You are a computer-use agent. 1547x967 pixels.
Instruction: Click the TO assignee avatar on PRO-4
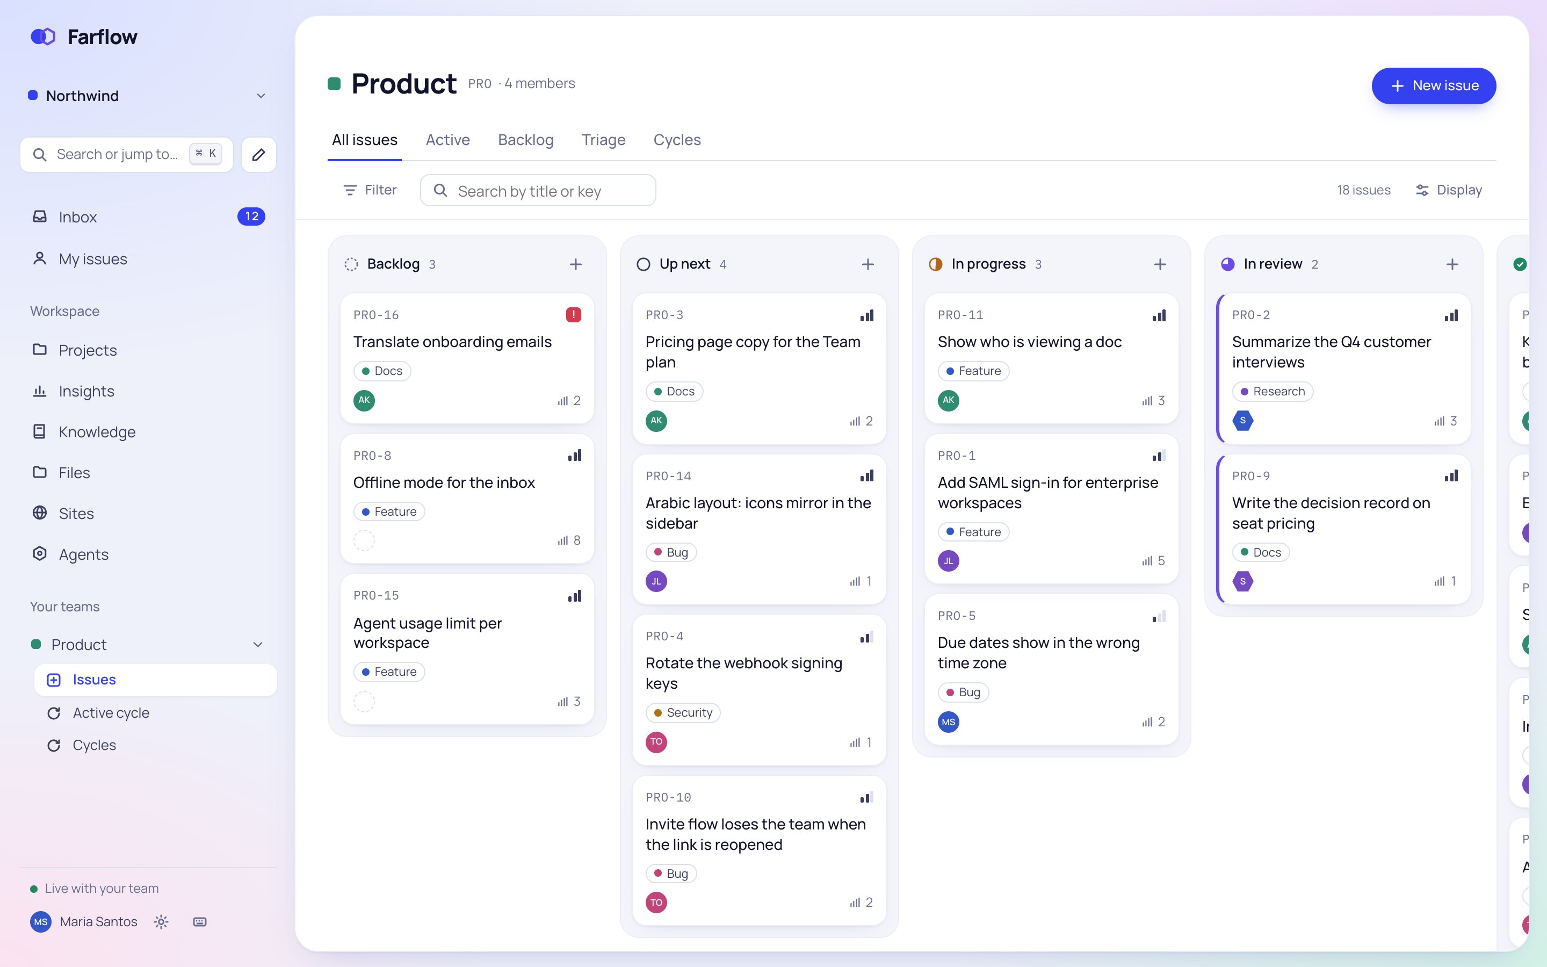[x=656, y=742]
